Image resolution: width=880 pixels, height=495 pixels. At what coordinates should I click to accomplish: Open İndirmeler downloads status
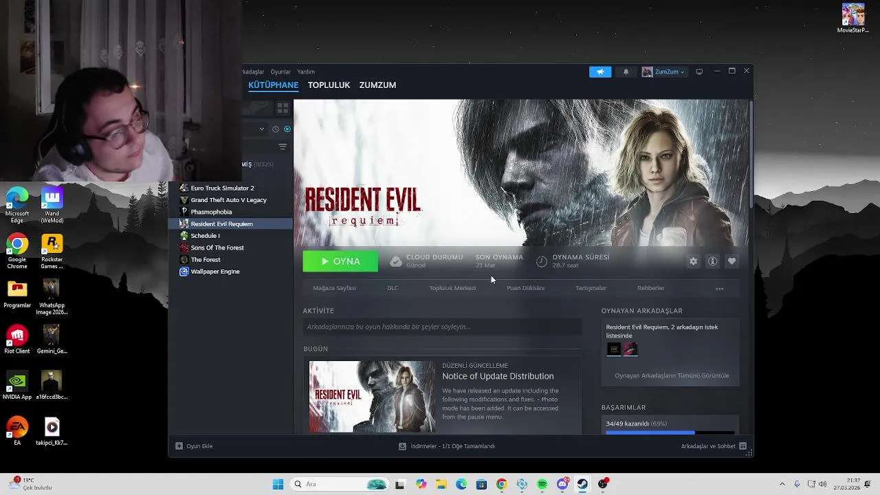click(447, 446)
